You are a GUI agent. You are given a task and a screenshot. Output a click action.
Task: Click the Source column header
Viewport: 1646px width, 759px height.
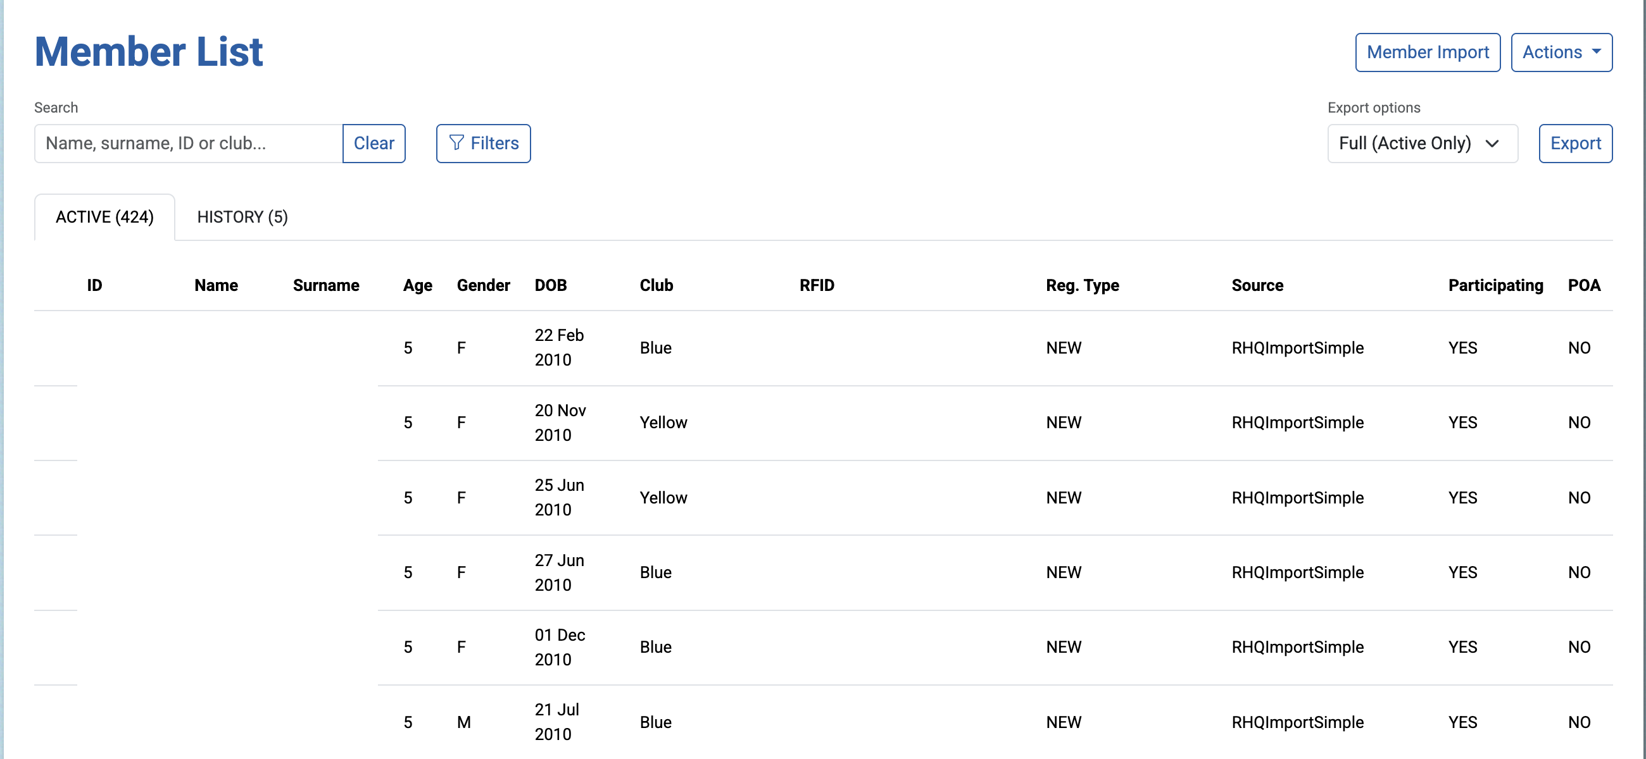pos(1257,285)
